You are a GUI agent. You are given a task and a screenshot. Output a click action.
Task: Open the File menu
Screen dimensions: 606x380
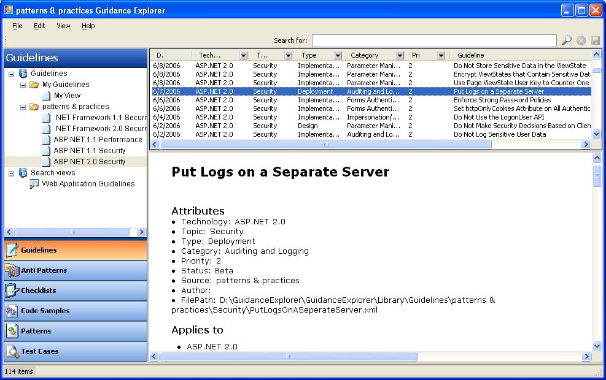pyautogui.click(x=17, y=26)
